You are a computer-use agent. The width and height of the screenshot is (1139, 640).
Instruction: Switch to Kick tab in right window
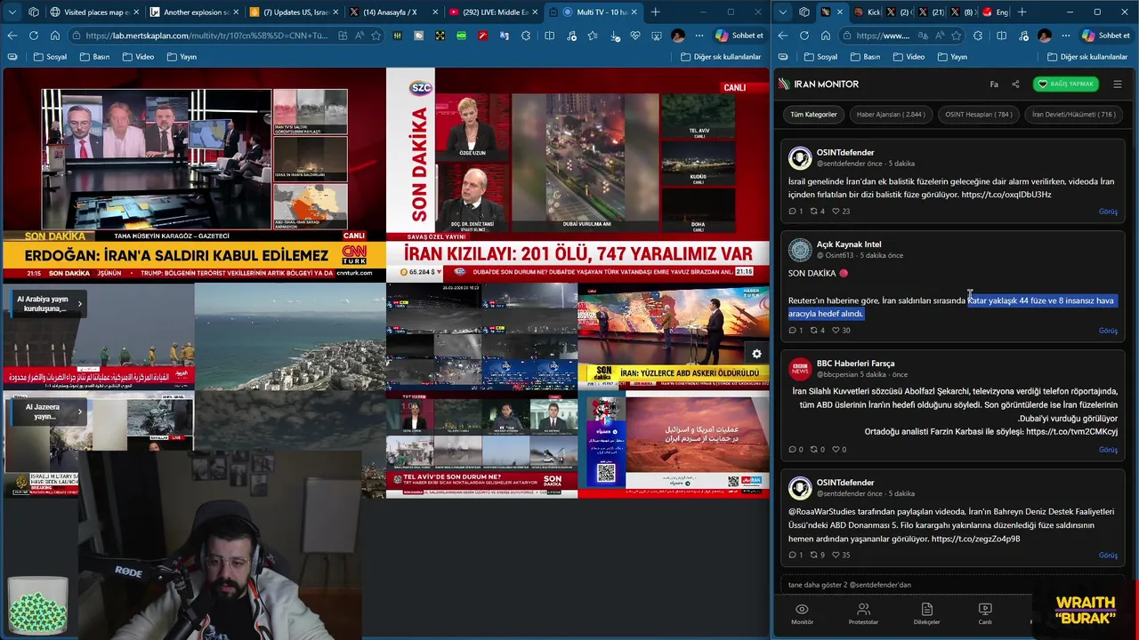click(x=867, y=12)
